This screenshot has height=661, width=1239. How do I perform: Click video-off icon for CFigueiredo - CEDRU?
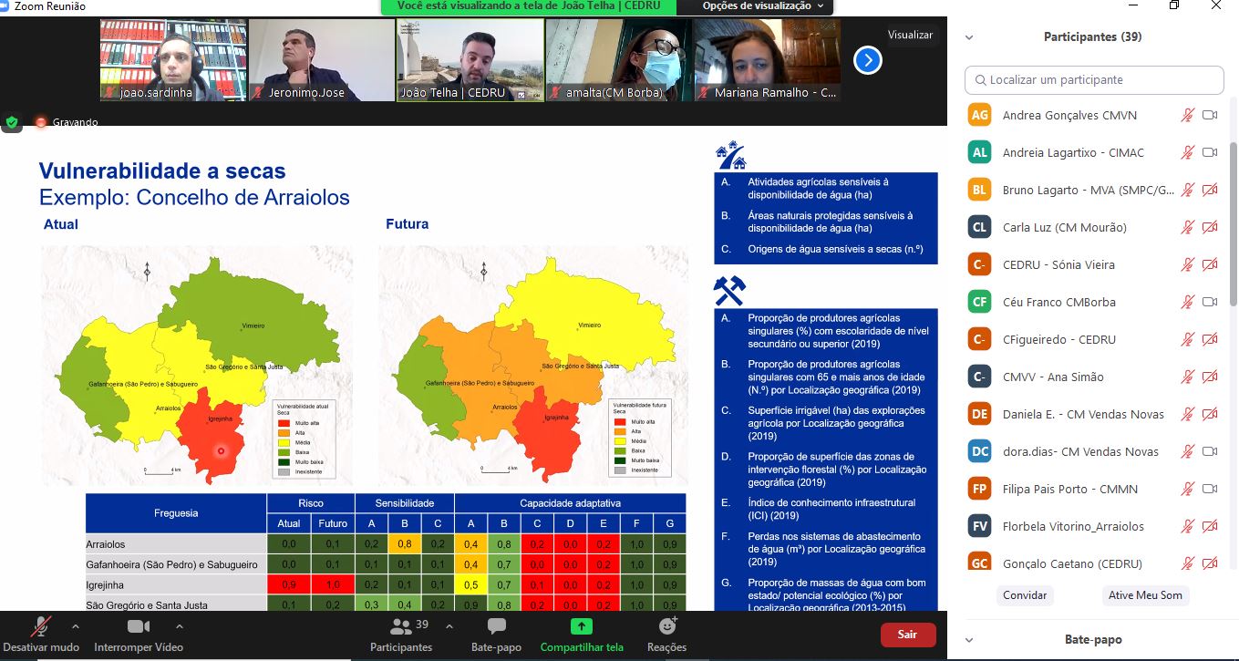coord(1210,339)
